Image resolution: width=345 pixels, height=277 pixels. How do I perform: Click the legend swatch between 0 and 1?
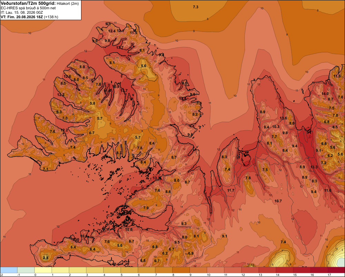click(43, 270)
